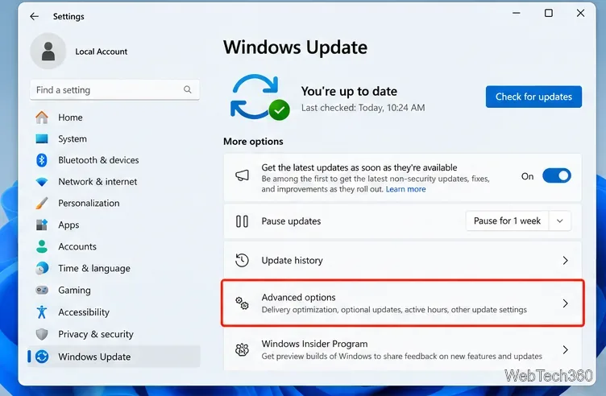The height and width of the screenshot is (396, 606).
Task: Go to Home in the sidebar
Action: 114,118
